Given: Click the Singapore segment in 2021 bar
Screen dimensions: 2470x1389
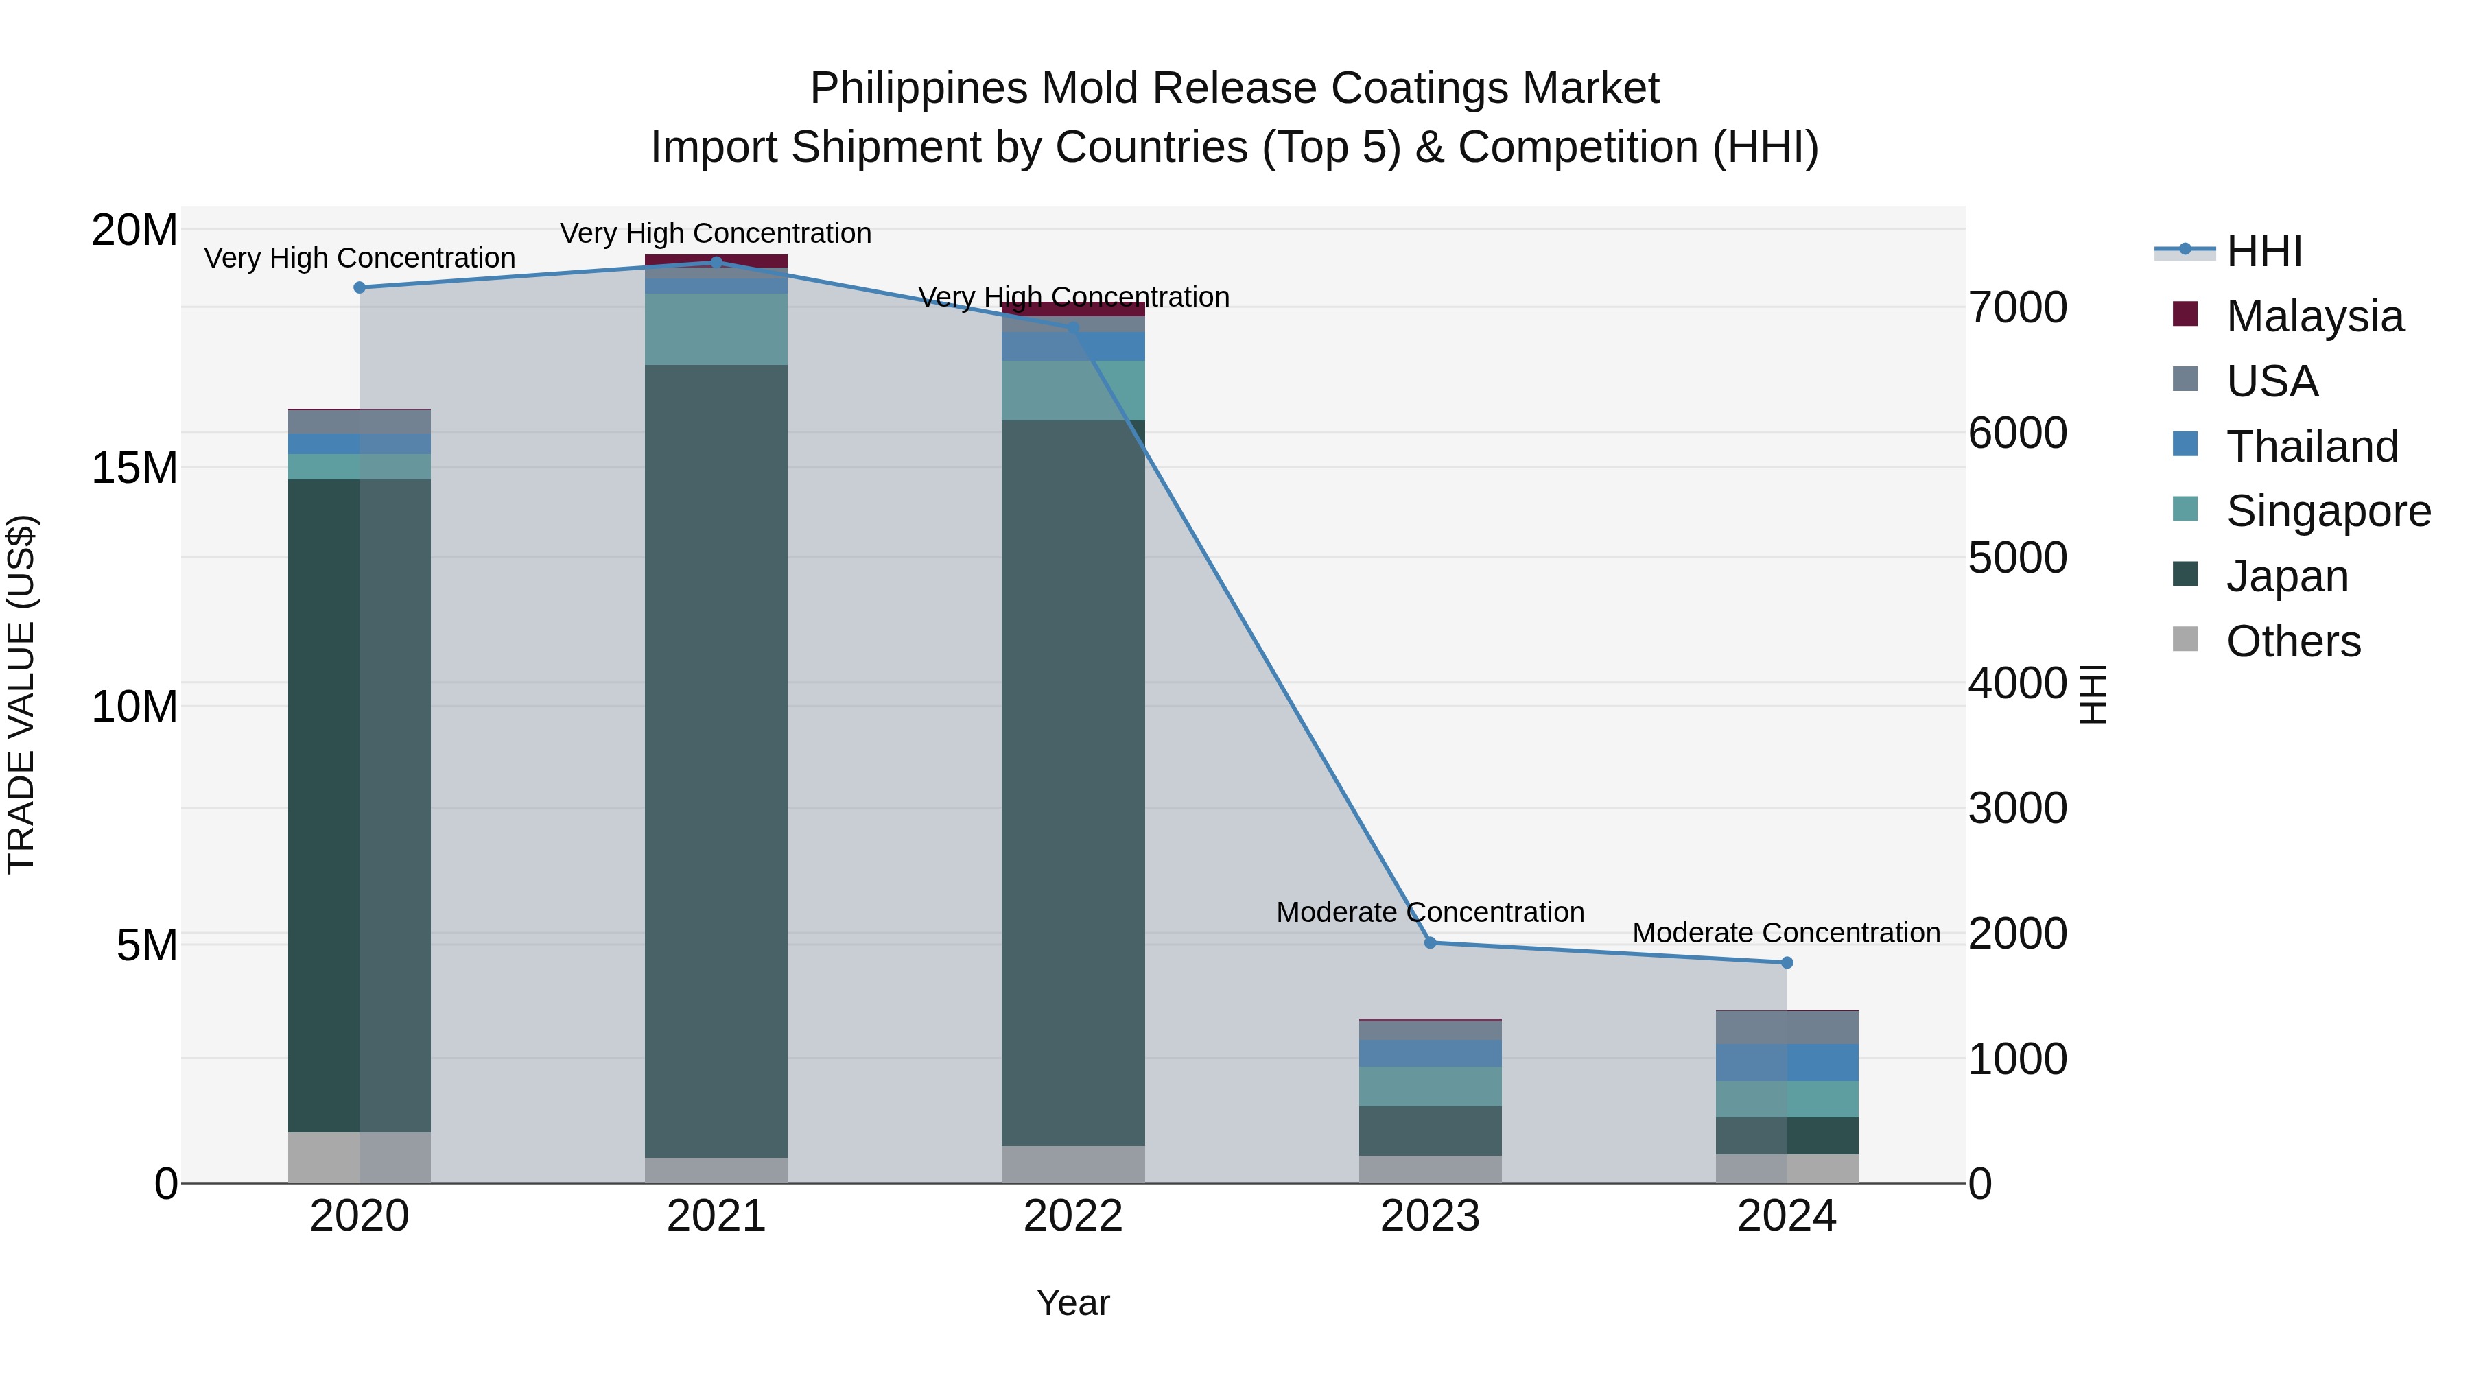Looking at the screenshot, I should click(x=716, y=330).
